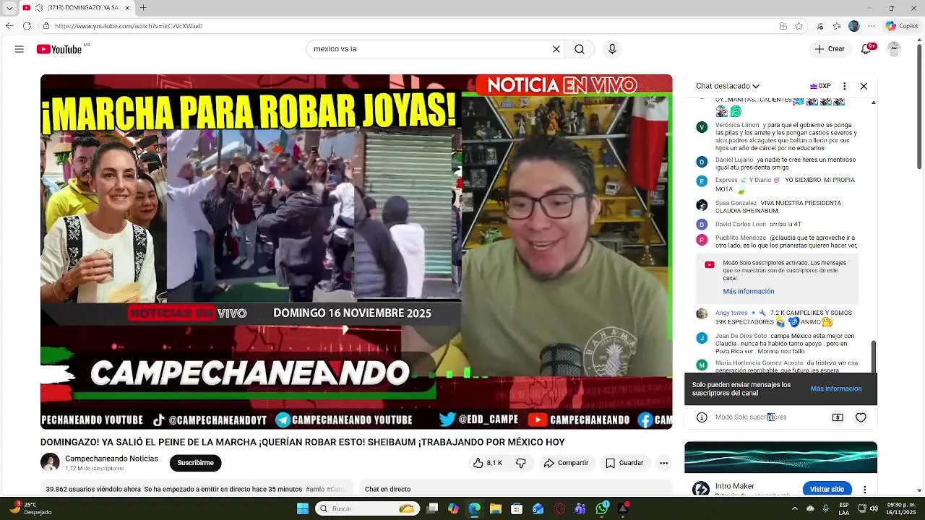Image resolution: width=925 pixels, height=520 pixels.
Task: Save the video with Guardar
Action: pos(624,463)
